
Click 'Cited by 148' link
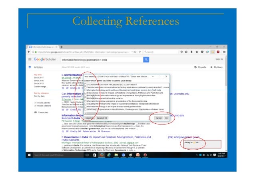76,131
